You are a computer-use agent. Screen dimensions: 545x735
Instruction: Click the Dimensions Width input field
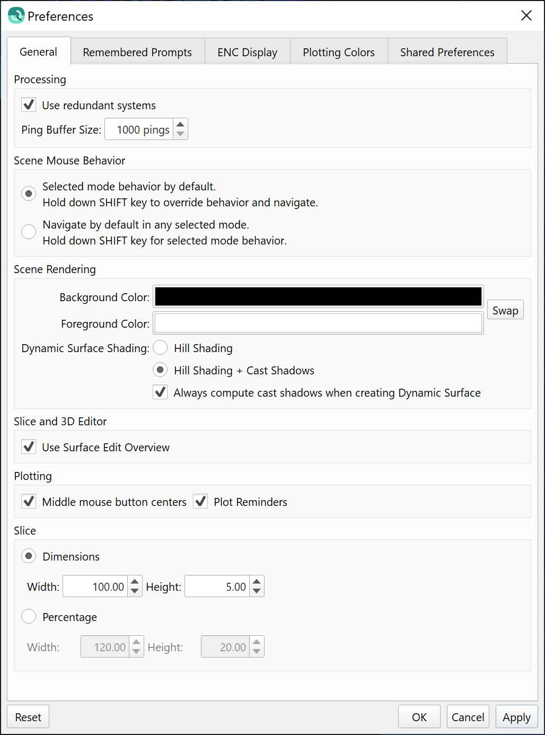[95, 587]
